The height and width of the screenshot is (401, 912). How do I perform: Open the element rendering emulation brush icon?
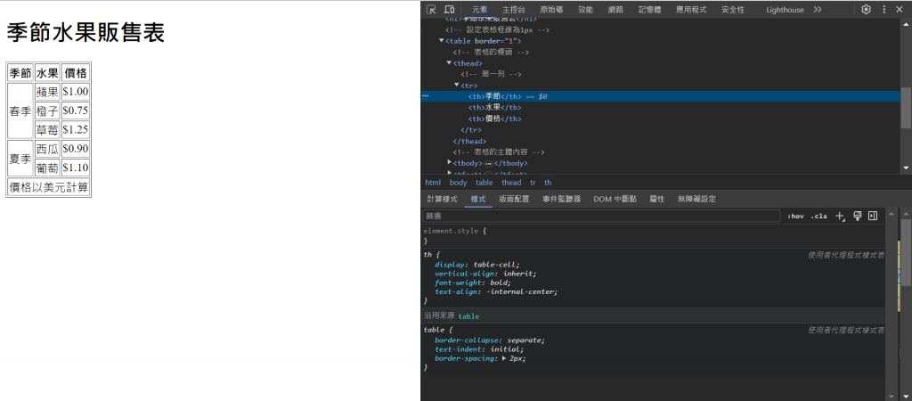[x=857, y=216]
